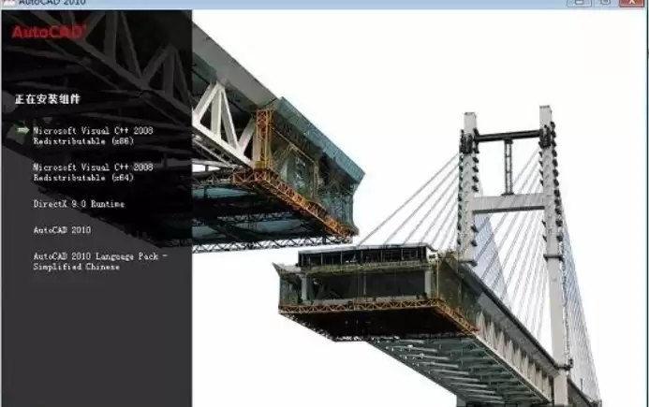Click the AutoCAD red logo
This screenshot has width=649, height=407.
pos(49,32)
